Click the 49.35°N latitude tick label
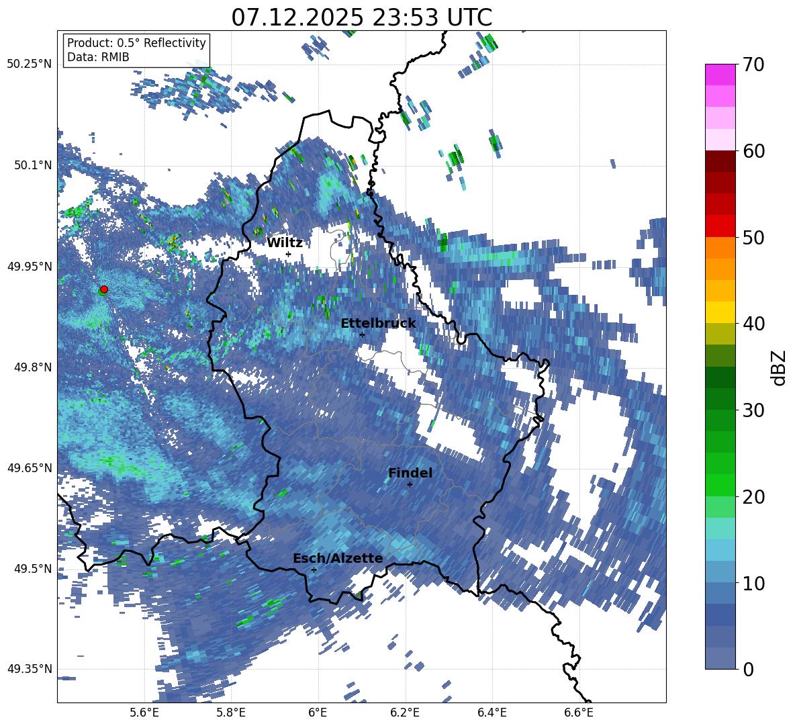795x726 pixels. coord(30,669)
